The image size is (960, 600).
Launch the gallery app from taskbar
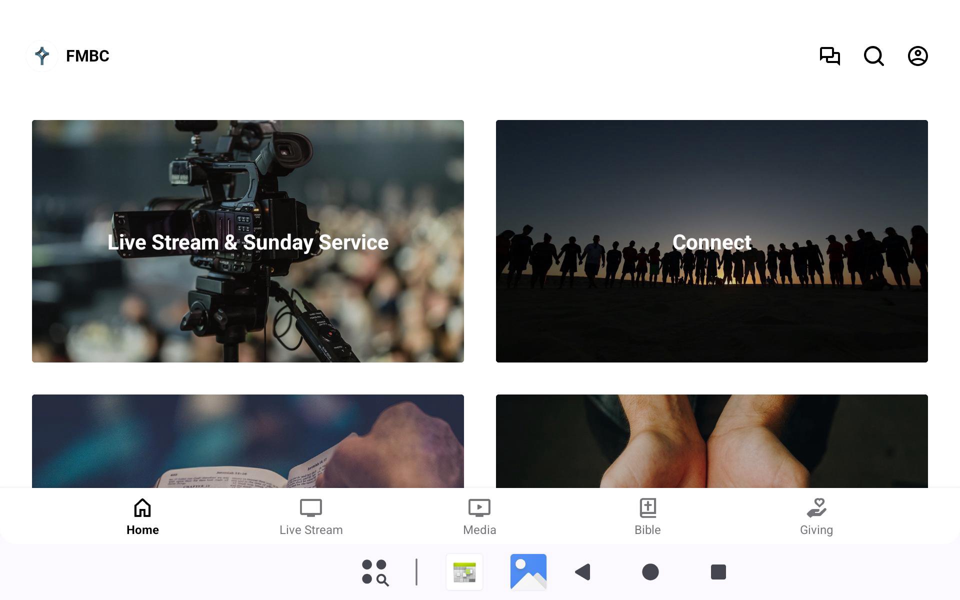(x=528, y=572)
